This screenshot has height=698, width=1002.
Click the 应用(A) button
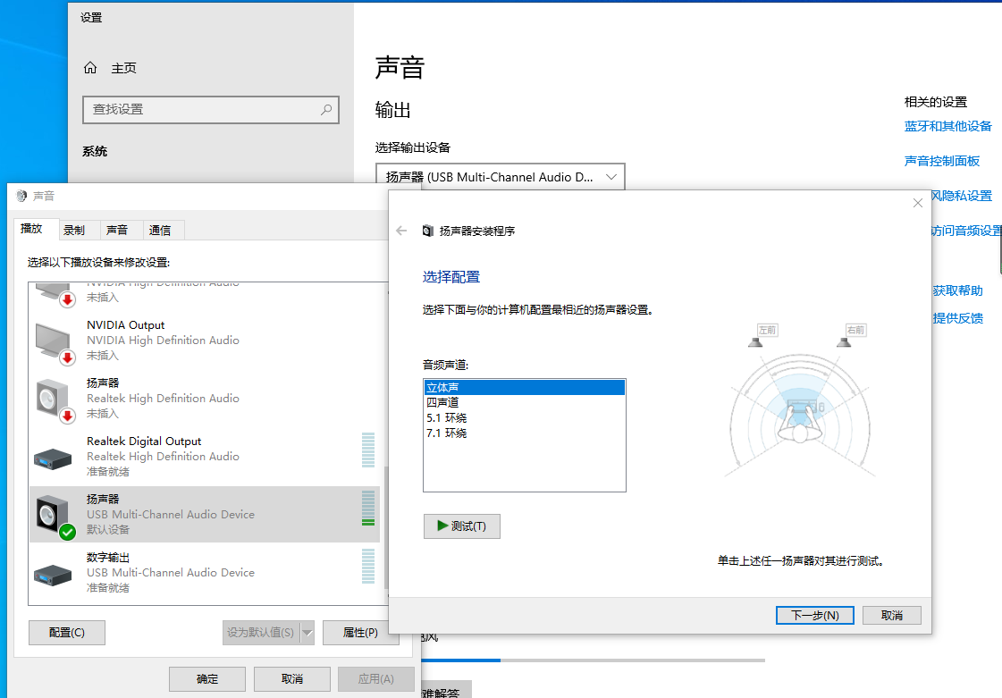375,679
